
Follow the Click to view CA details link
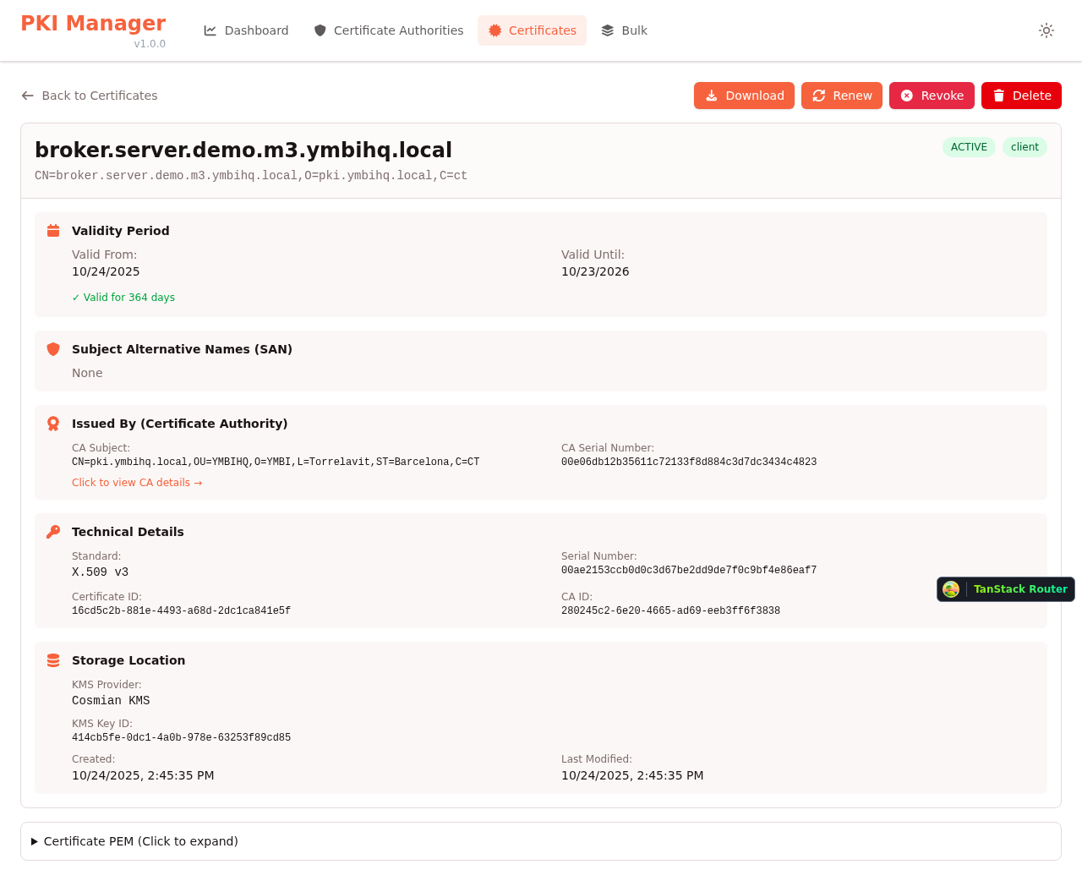(137, 483)
